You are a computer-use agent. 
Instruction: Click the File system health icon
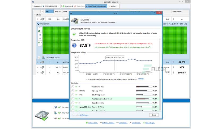pyautogui.click(x=44, y=58)
